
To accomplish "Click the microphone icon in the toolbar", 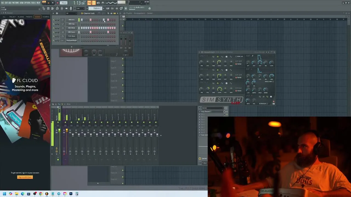I will tap(71, 8).
